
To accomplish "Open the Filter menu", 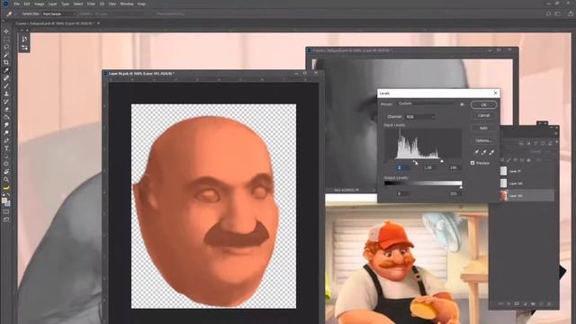I will click(91, 4).
